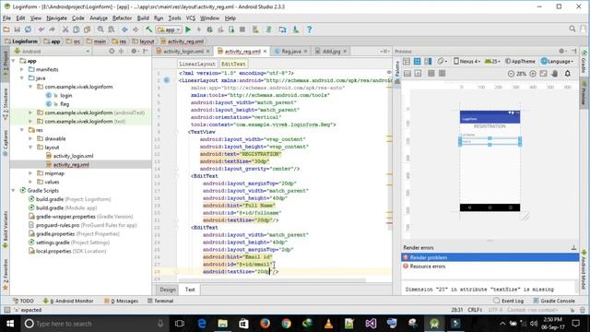Select build.gradle (Module: app) file
Image resolution: width=590 pixels, height=332 pixels.
(x=66, y=207)
